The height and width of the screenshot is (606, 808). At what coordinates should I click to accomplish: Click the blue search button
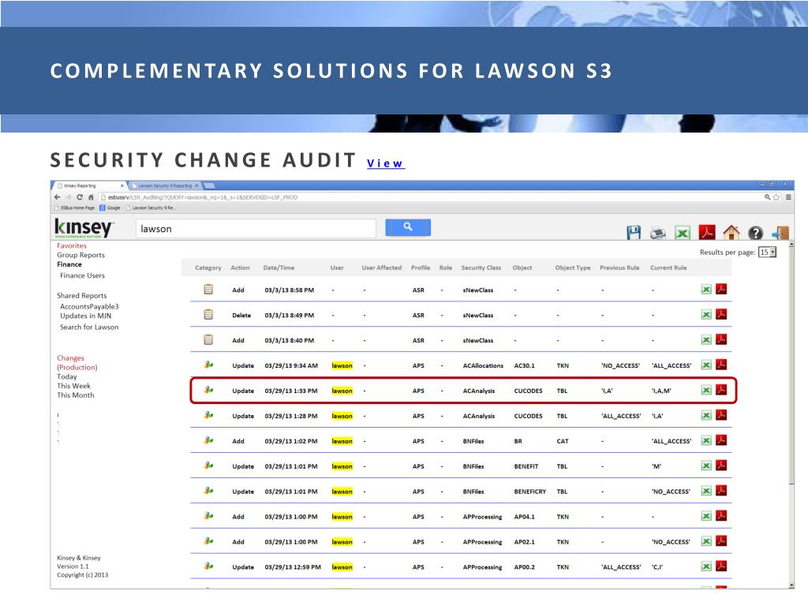tap(408, 227)
